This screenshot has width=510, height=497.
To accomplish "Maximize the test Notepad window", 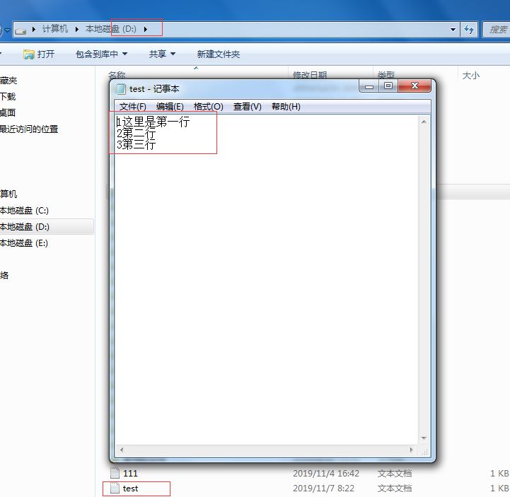I will pos(388,86).
